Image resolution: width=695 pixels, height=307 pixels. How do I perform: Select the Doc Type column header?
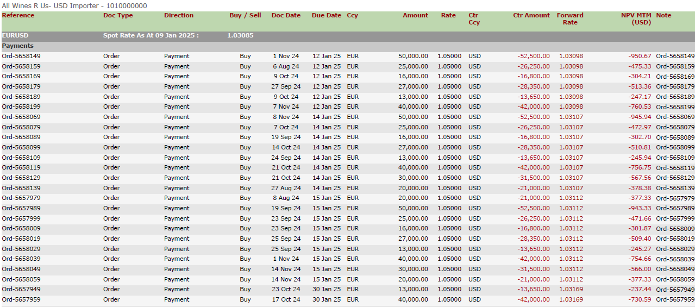pyautogui.click(x=118, y=15)
